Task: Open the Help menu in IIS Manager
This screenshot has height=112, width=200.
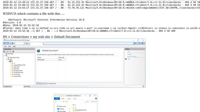Action: 14,46
